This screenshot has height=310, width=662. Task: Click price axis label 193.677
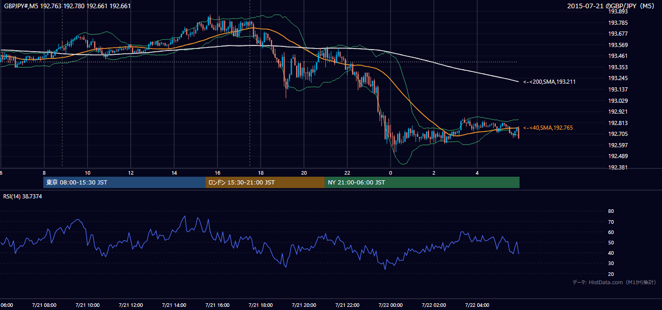pos(618,34)
